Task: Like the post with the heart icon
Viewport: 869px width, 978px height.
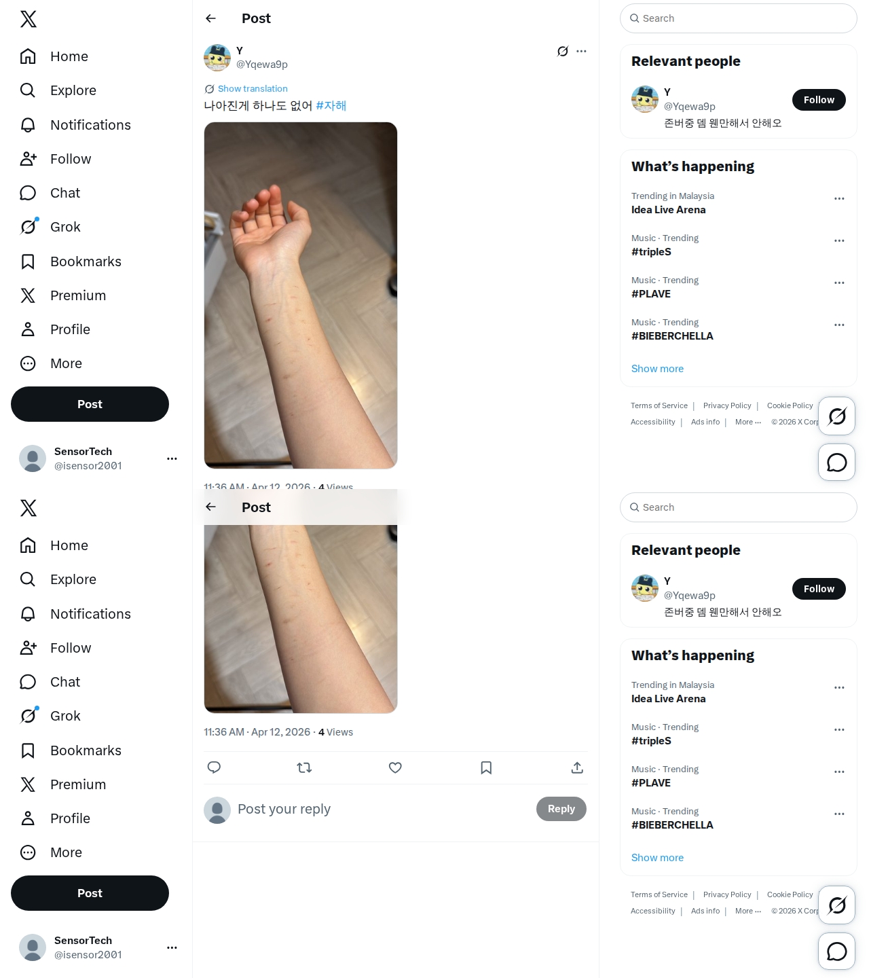Action: [395, 767]
